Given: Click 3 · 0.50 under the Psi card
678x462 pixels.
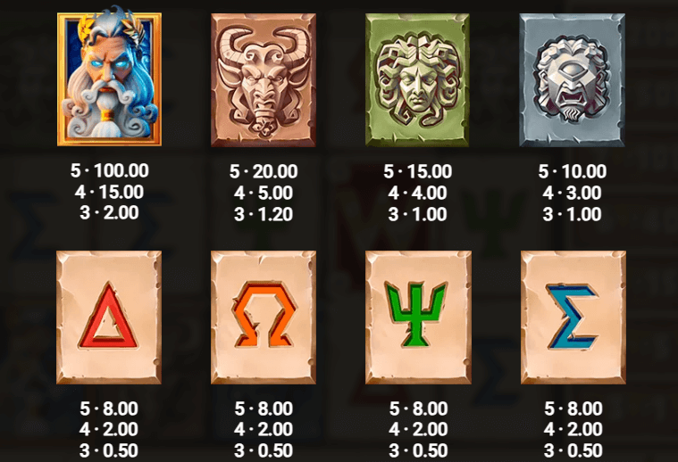Looking at the screenshot, I should [x=418, y=450].
